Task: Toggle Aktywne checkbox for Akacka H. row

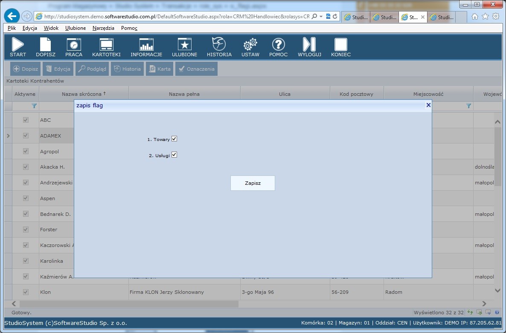Action: 26,167
